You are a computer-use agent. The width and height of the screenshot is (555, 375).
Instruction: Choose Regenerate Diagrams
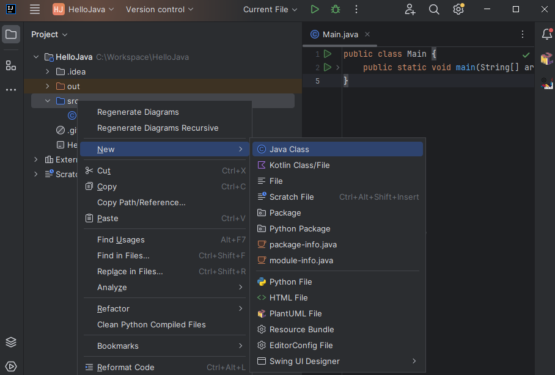point(164,112)
